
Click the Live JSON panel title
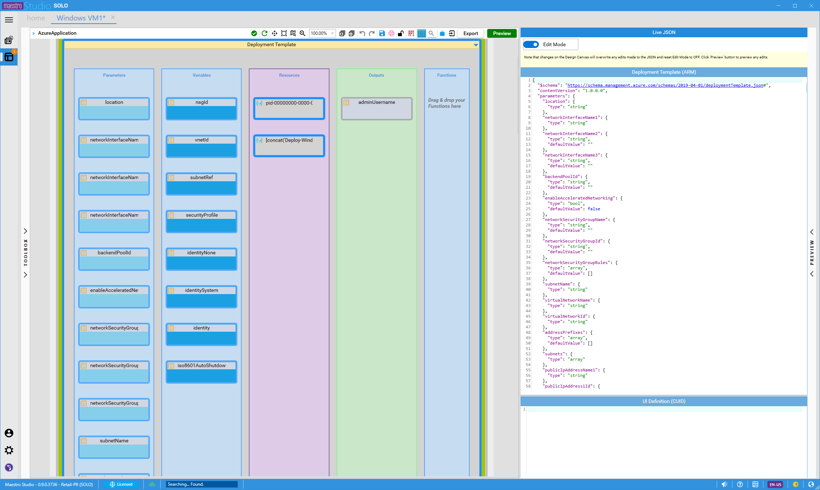pos(664,32)
